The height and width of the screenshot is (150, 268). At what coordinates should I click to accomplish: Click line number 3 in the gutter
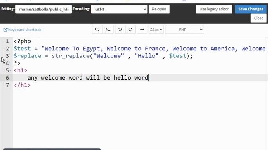point(7,56)
